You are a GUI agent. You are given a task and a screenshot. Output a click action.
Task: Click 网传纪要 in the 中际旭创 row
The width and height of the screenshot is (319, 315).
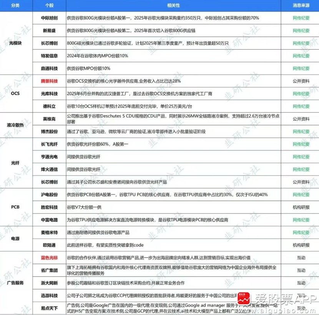click(x=301, y=18)
